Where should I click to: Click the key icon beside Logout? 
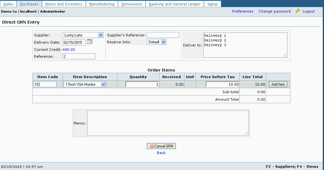tap(298, 11)
